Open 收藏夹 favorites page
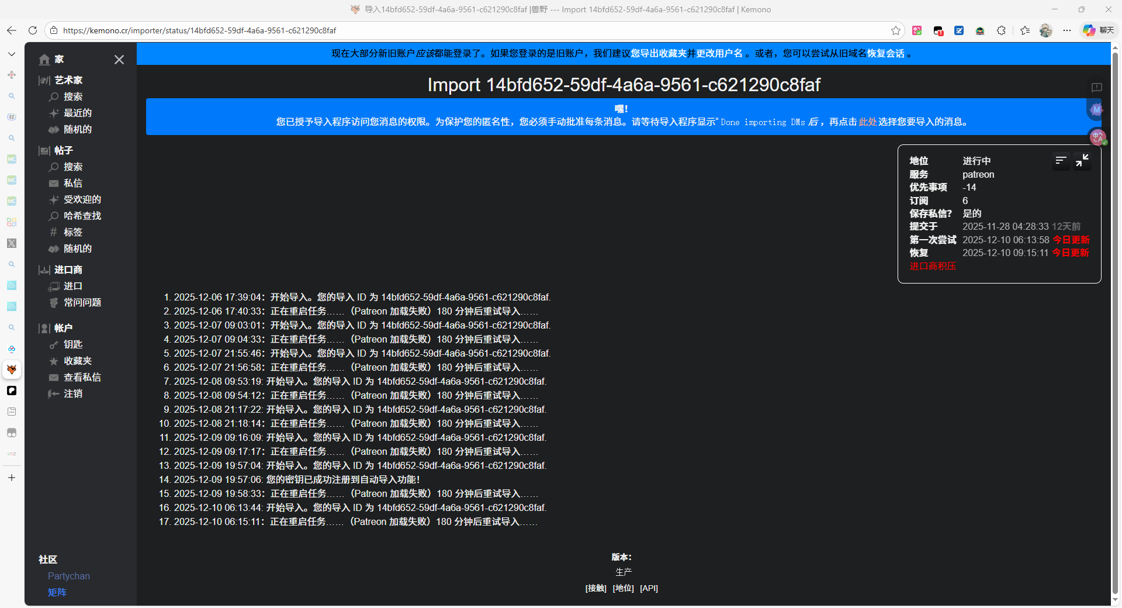 point(77,361)
